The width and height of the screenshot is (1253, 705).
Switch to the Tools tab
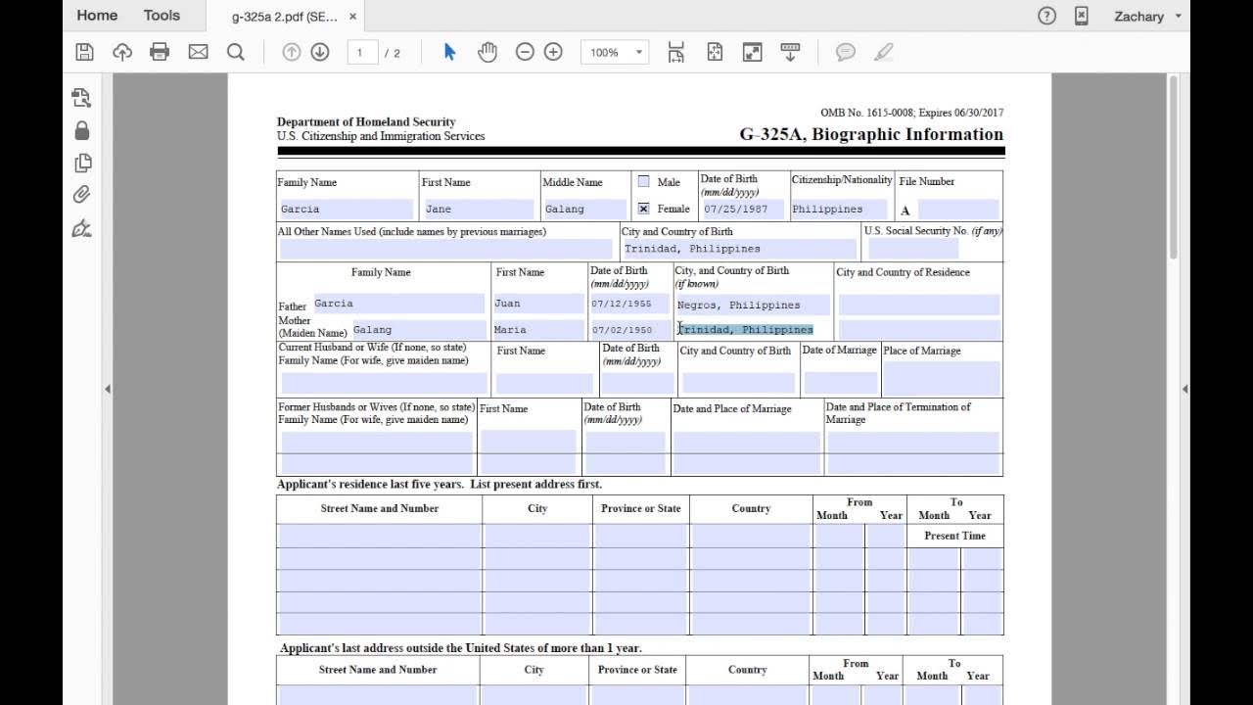162,16
